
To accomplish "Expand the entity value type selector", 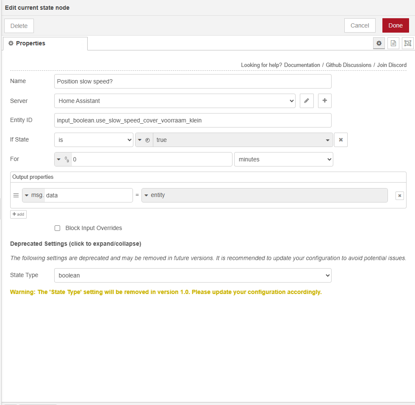I will point(147,195).
